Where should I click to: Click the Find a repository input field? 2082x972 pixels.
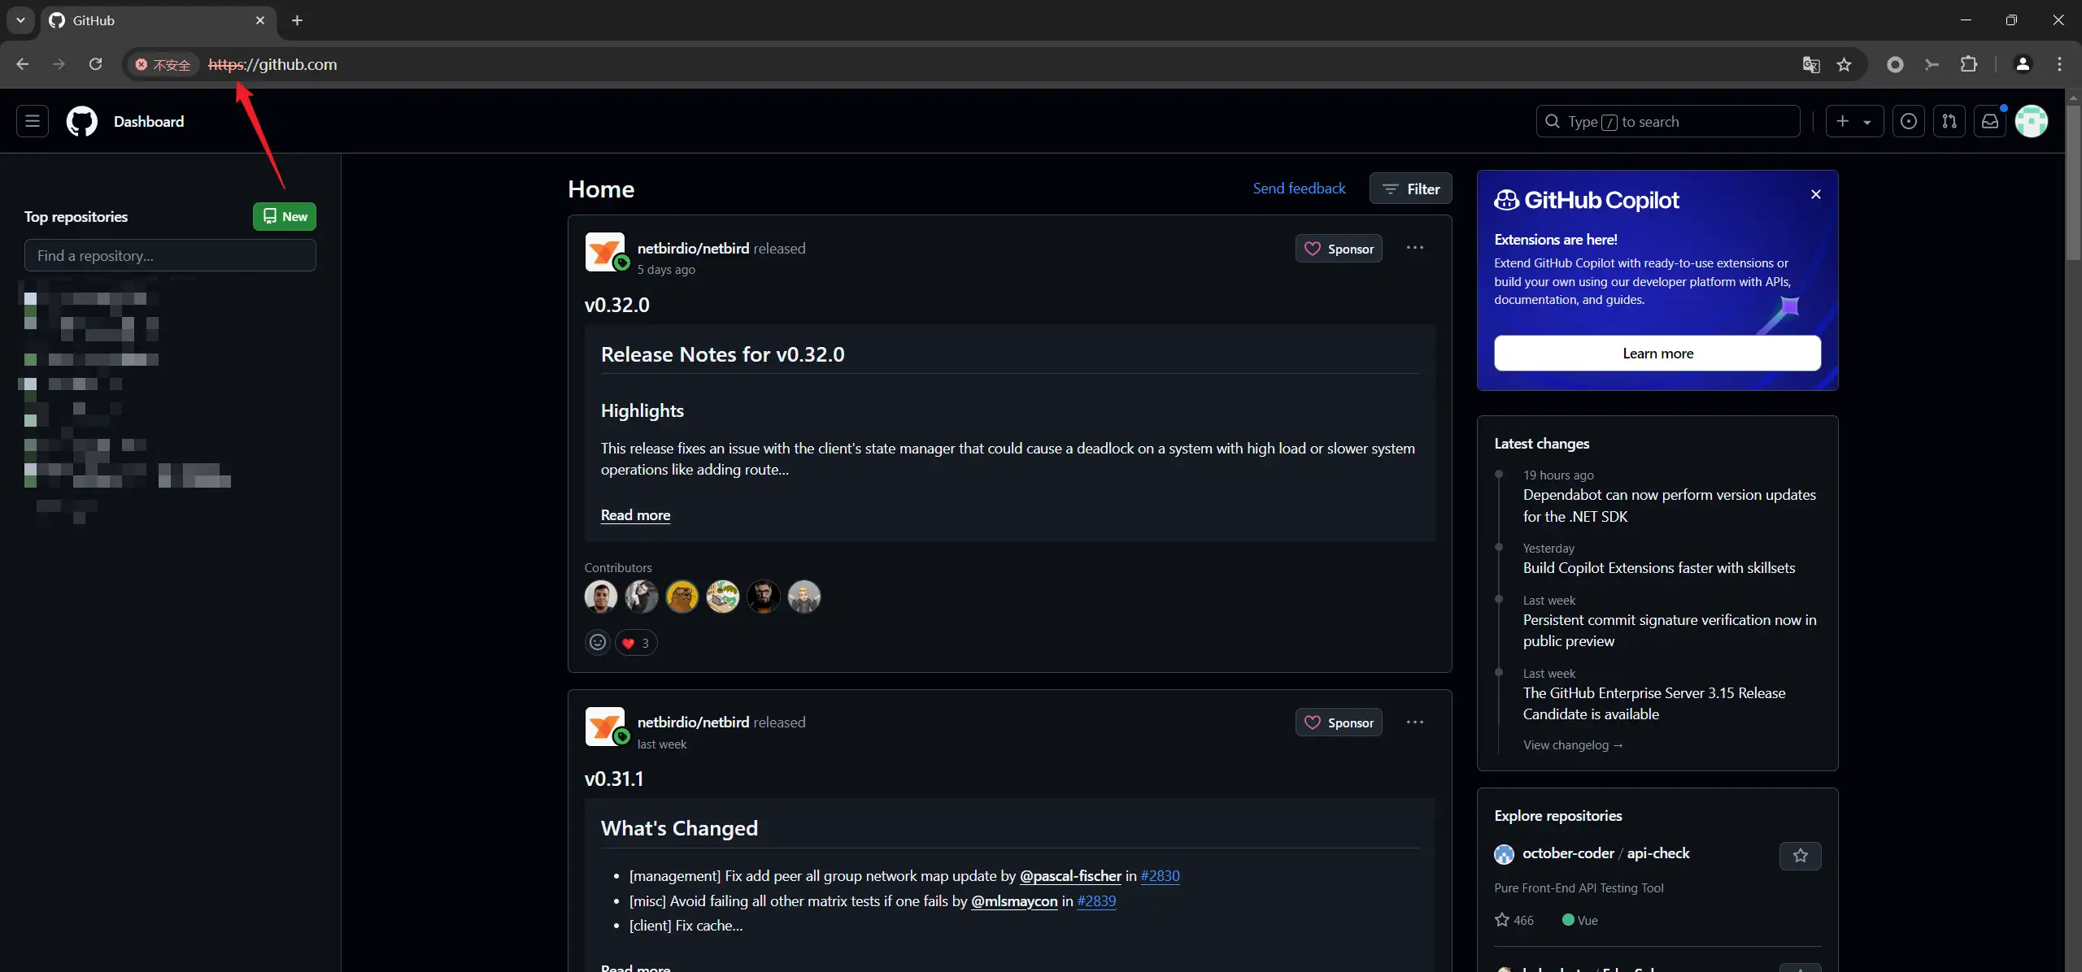point(168,254)
